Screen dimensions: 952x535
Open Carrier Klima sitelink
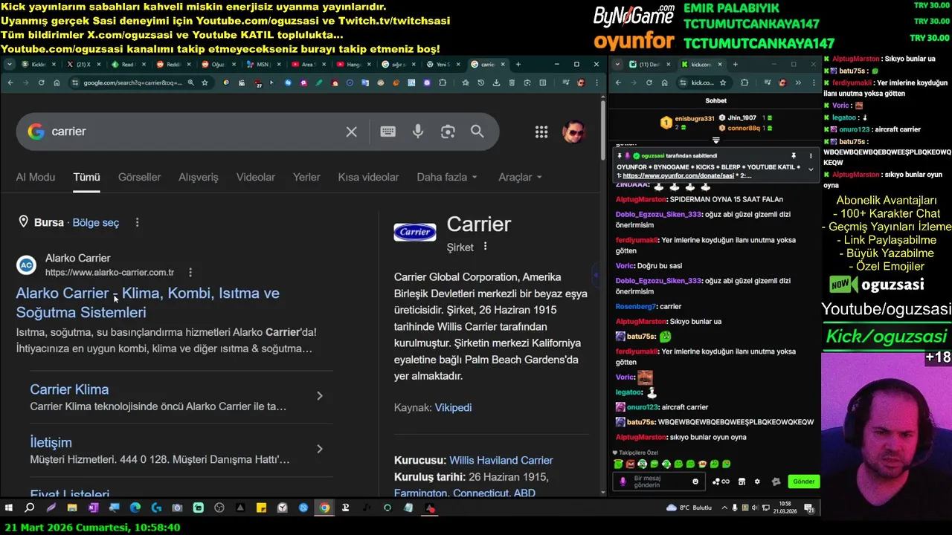tap(69, 389)
